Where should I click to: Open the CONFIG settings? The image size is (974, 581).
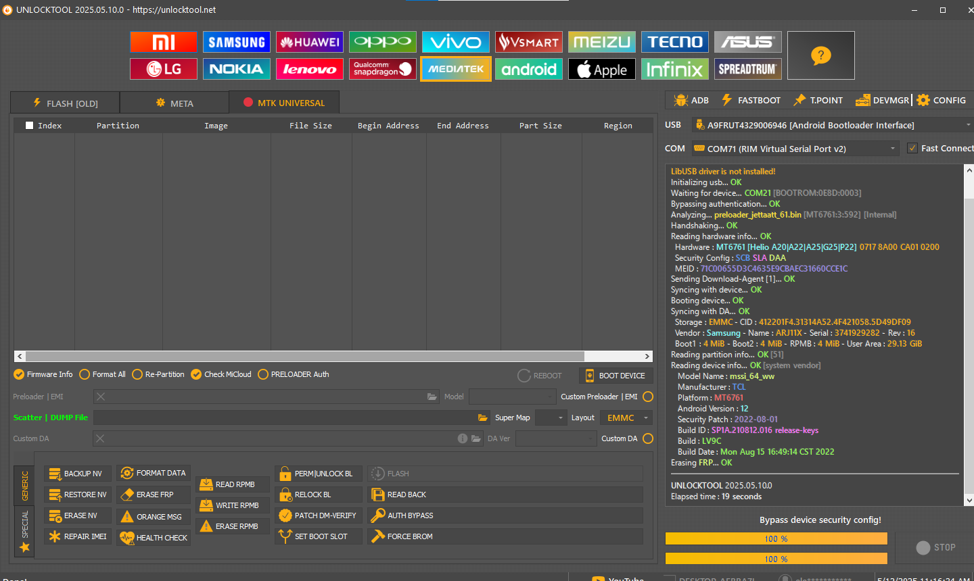click(941, 100)
